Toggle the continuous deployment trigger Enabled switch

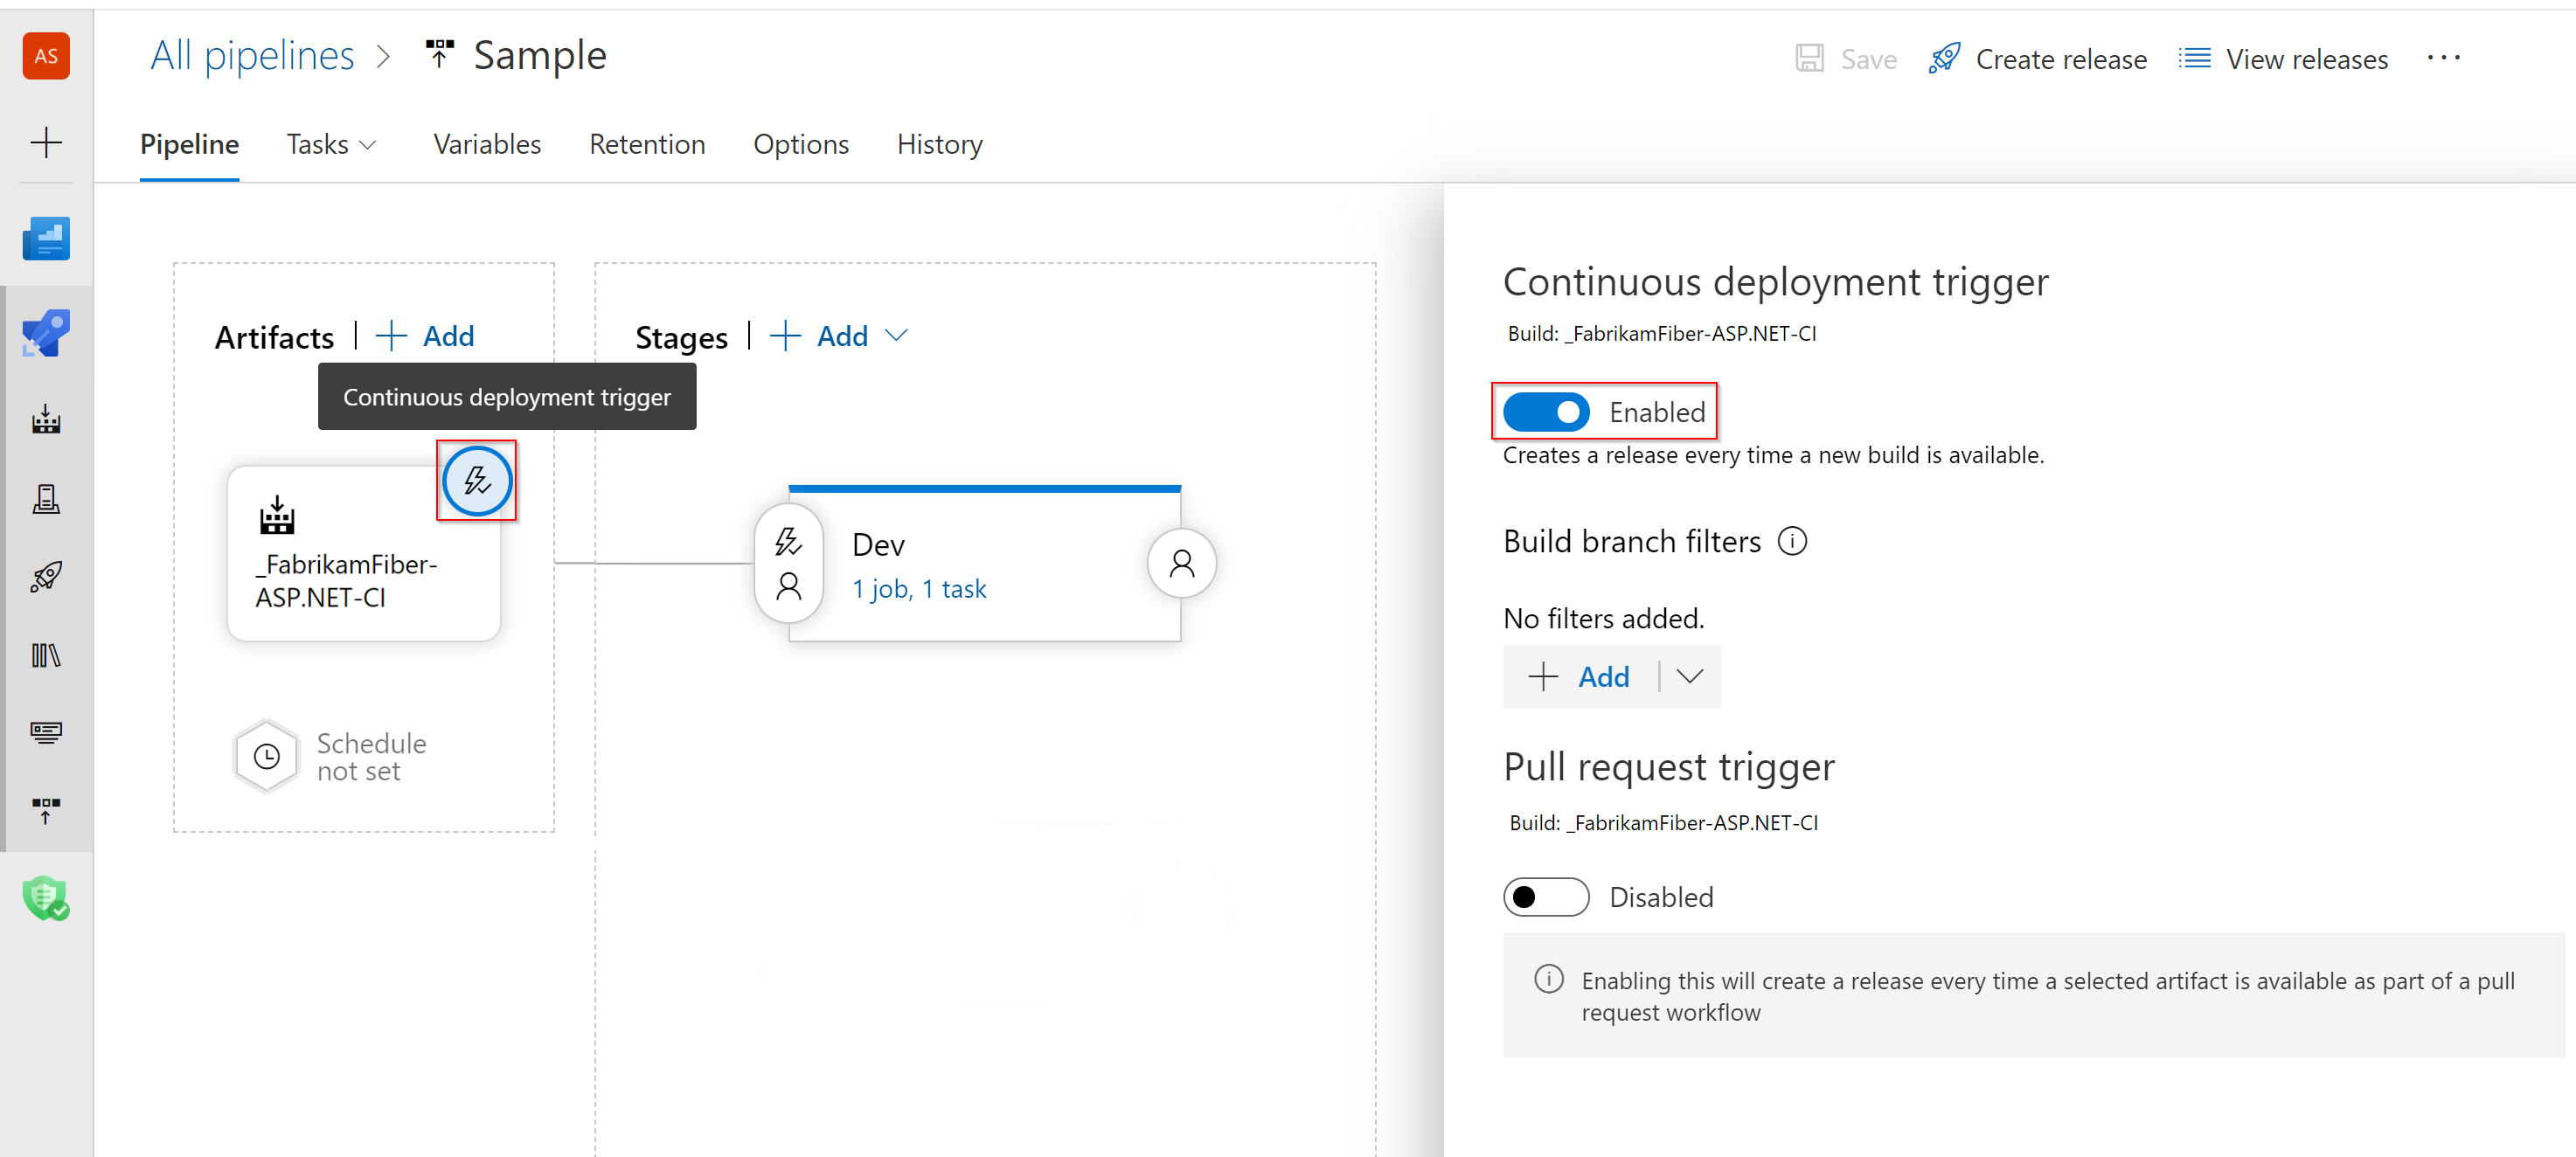(1546, 411)
